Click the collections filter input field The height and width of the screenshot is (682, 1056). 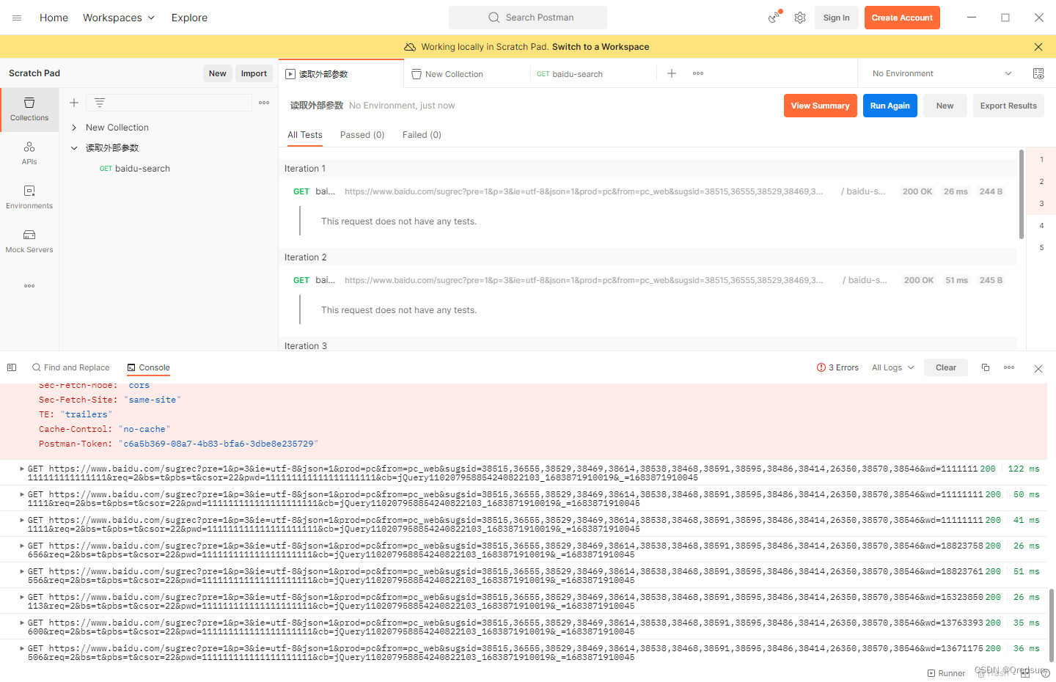(x=169, y=103)
